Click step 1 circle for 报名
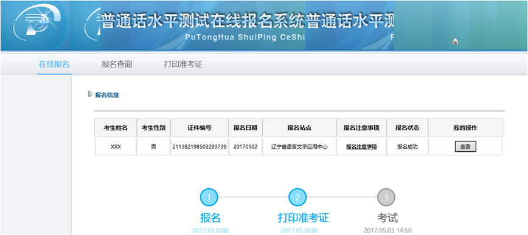Image resolution: width=528 pixels, height=235 pixels. [209, 197]
